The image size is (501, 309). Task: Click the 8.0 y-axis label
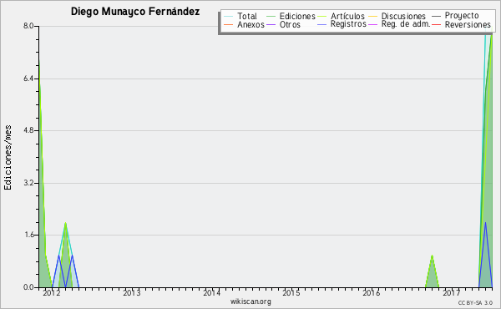tap(28, 26)
